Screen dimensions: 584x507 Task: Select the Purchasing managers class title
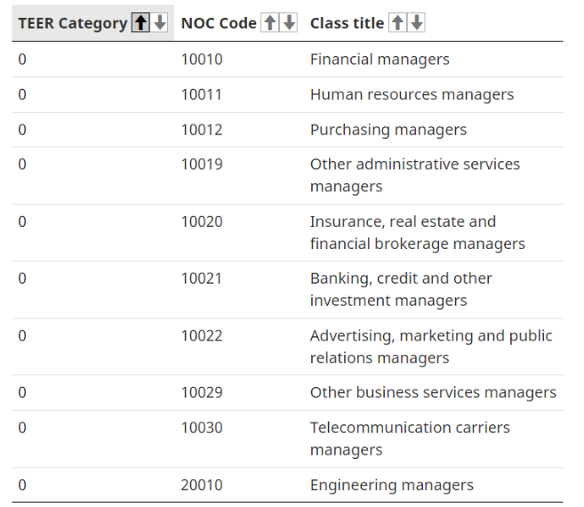pyautogui.click(x=388, y=130)
